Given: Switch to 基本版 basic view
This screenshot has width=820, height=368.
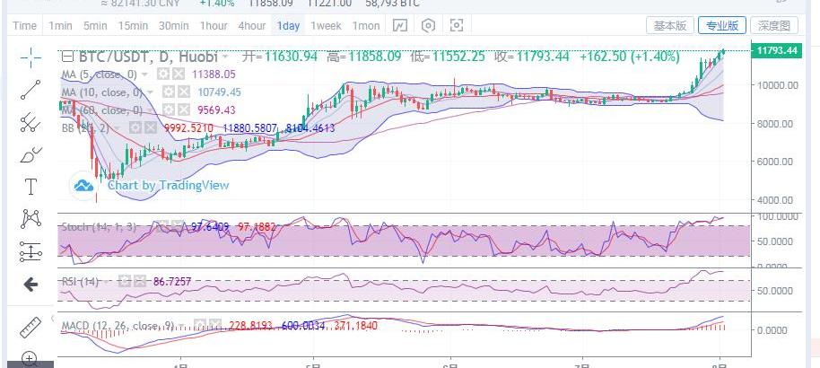Looking at the screenshot, I should click(670, 25).
